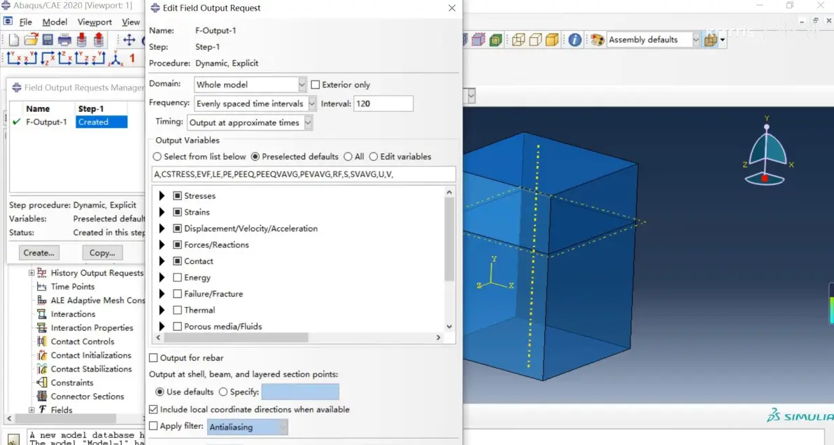
Task: Open the View menu
Action: [x=131, y=22]
